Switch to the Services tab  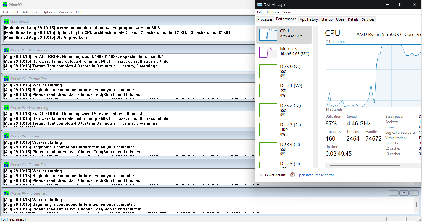[x=368, y=19]
